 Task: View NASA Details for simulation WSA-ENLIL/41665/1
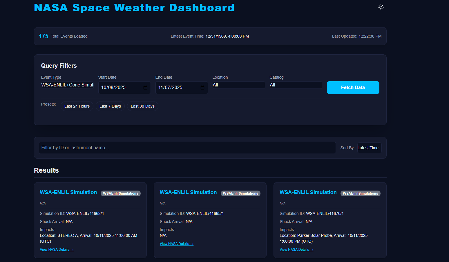click(176, 243)
